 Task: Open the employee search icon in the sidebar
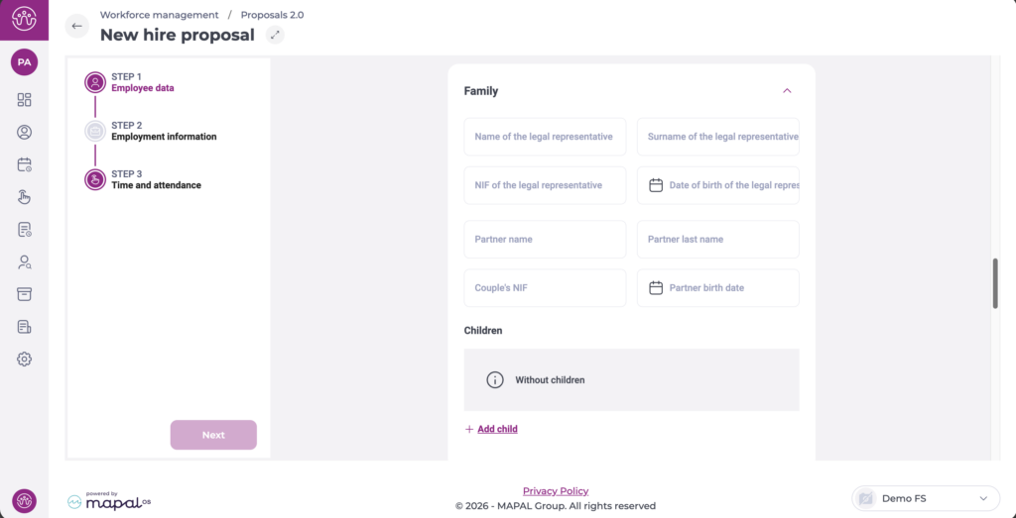[25, 262]
